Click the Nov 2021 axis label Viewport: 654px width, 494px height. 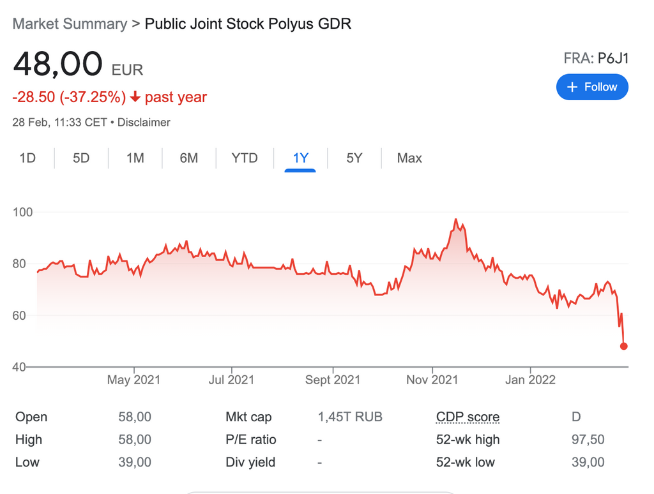[432, 380]
